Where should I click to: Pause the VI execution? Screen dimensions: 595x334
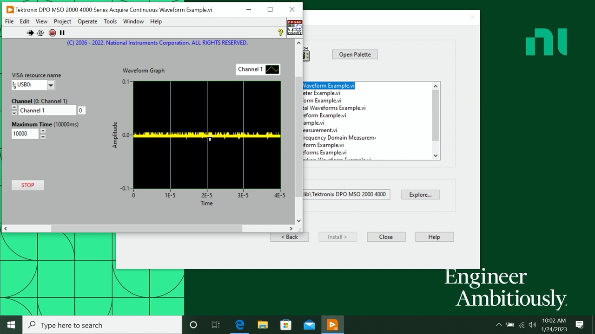[62, 32]
